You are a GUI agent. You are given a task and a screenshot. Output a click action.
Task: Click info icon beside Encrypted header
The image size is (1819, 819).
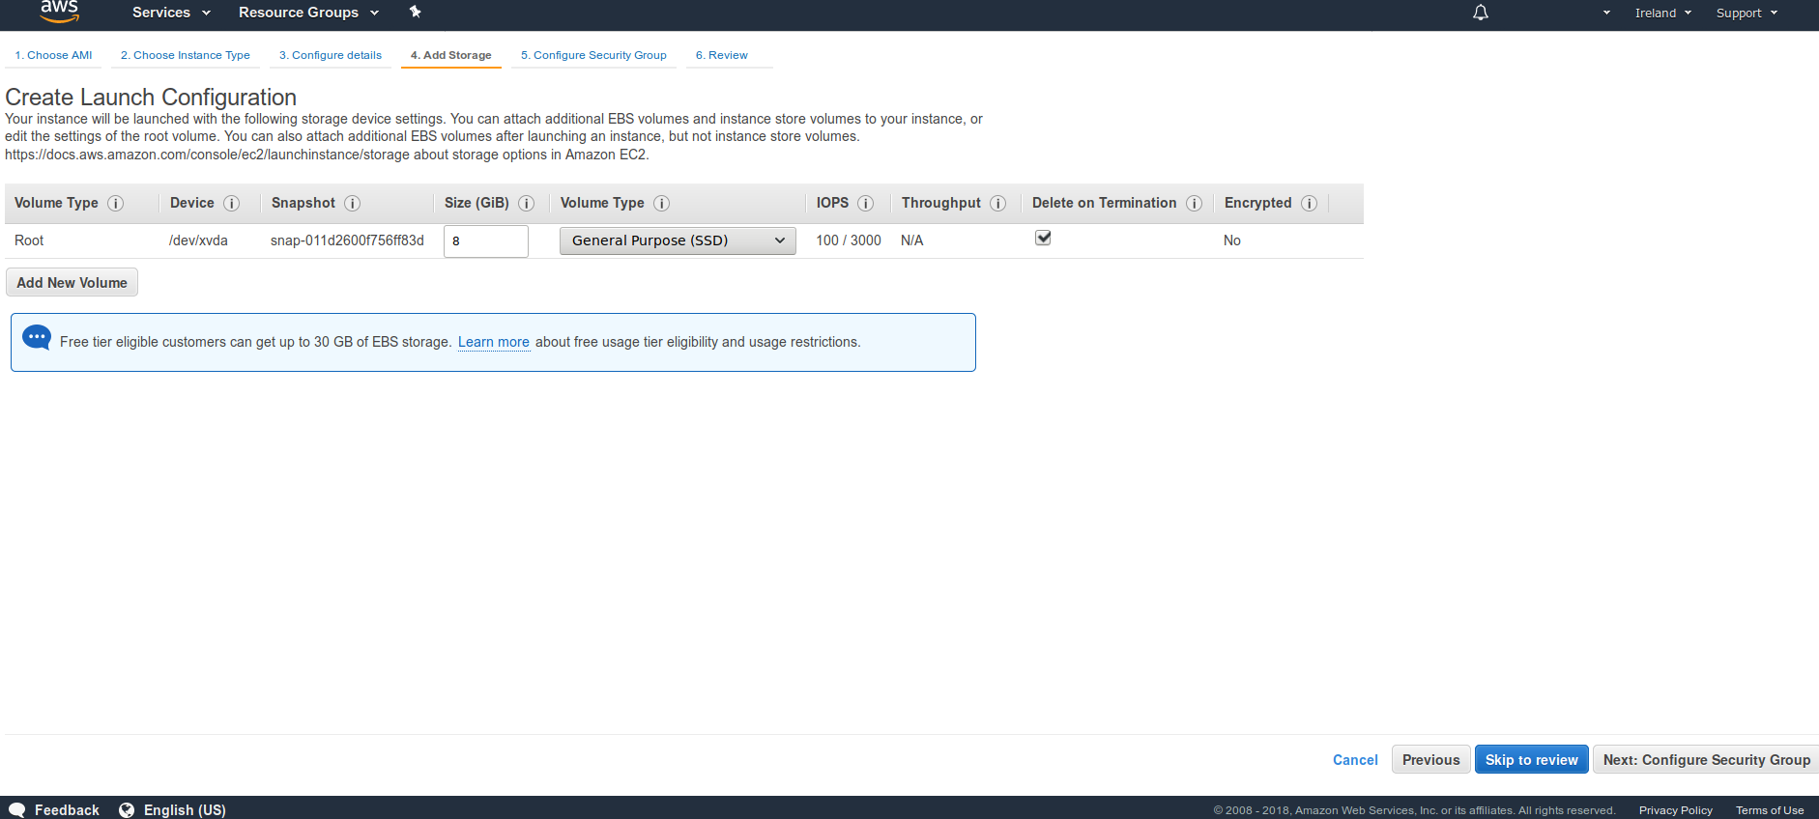tap(1309, 203)
